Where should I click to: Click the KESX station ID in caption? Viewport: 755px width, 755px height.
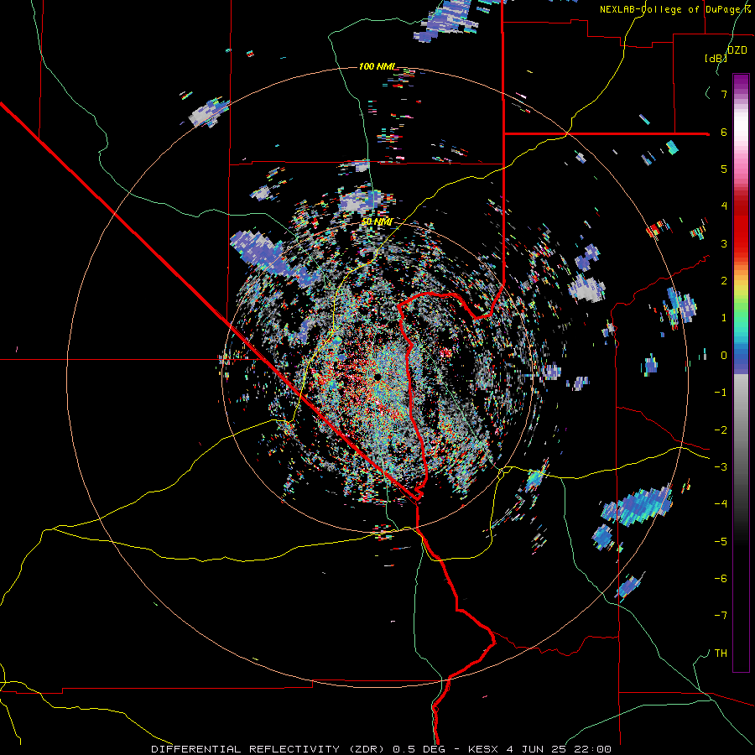click(x=485, y=749)
